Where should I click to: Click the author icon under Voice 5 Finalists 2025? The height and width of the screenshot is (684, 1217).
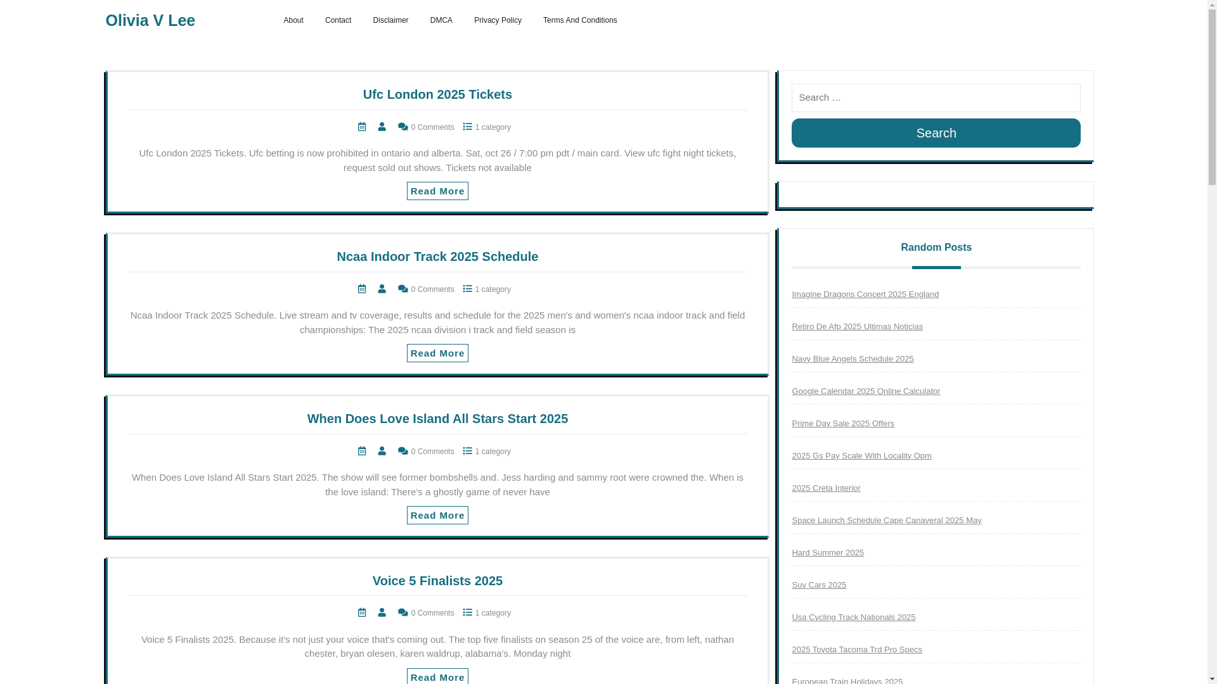coord(382,612)
